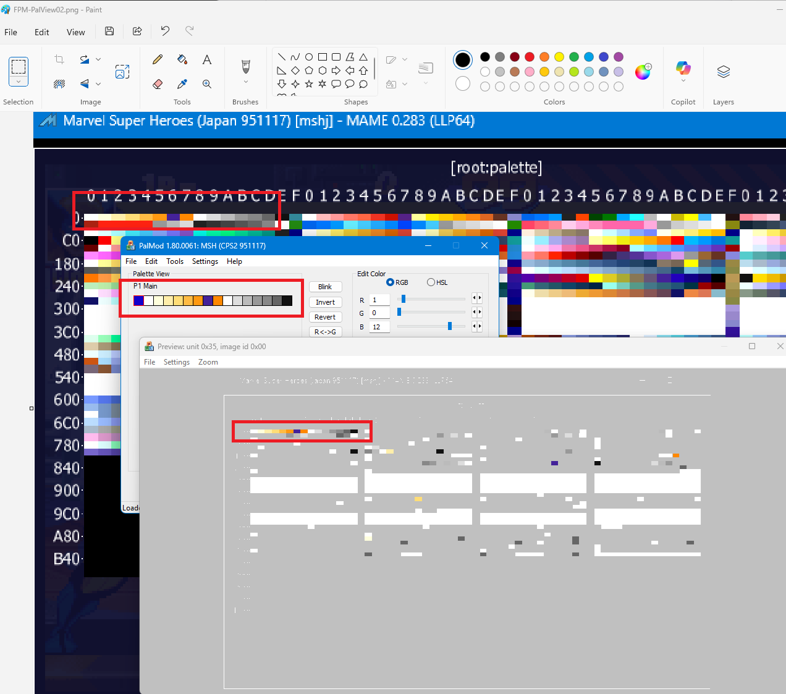This screenshot has height=694, width=786.
Task: Select RGB radio button in PalMod
Action: [390, 282]
